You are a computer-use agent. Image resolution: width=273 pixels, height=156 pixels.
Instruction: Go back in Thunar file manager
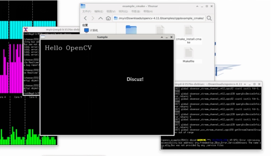(85, 18)
